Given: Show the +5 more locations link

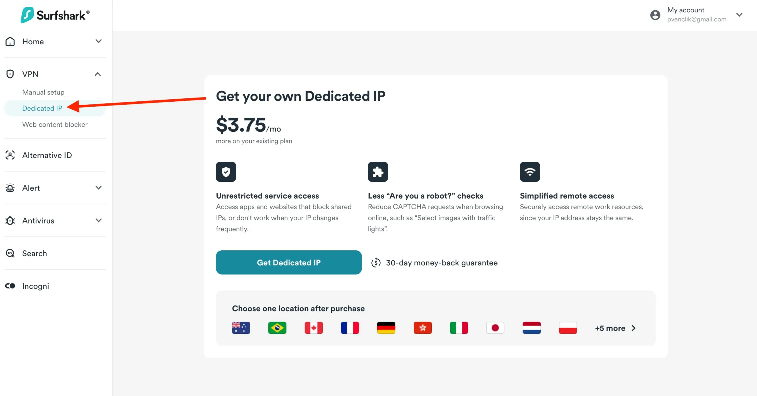Looking at the screenshot, I should point(615,328).
